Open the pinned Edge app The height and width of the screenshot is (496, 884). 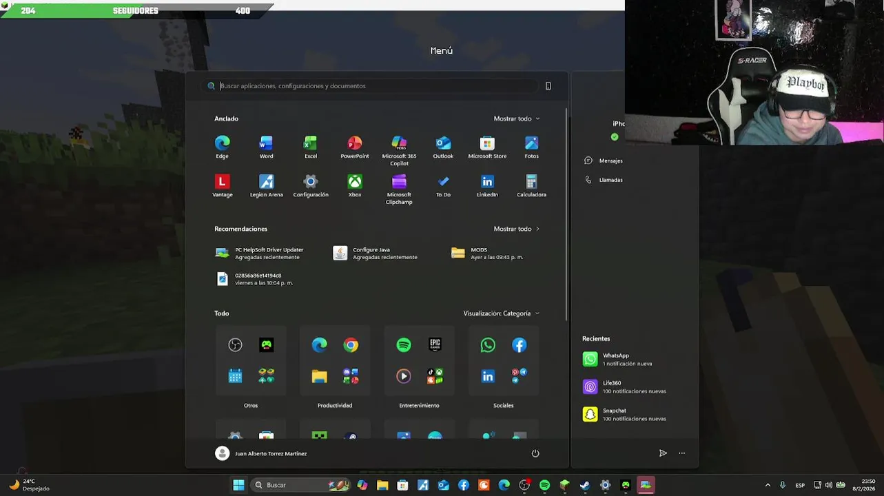[222, 147]
